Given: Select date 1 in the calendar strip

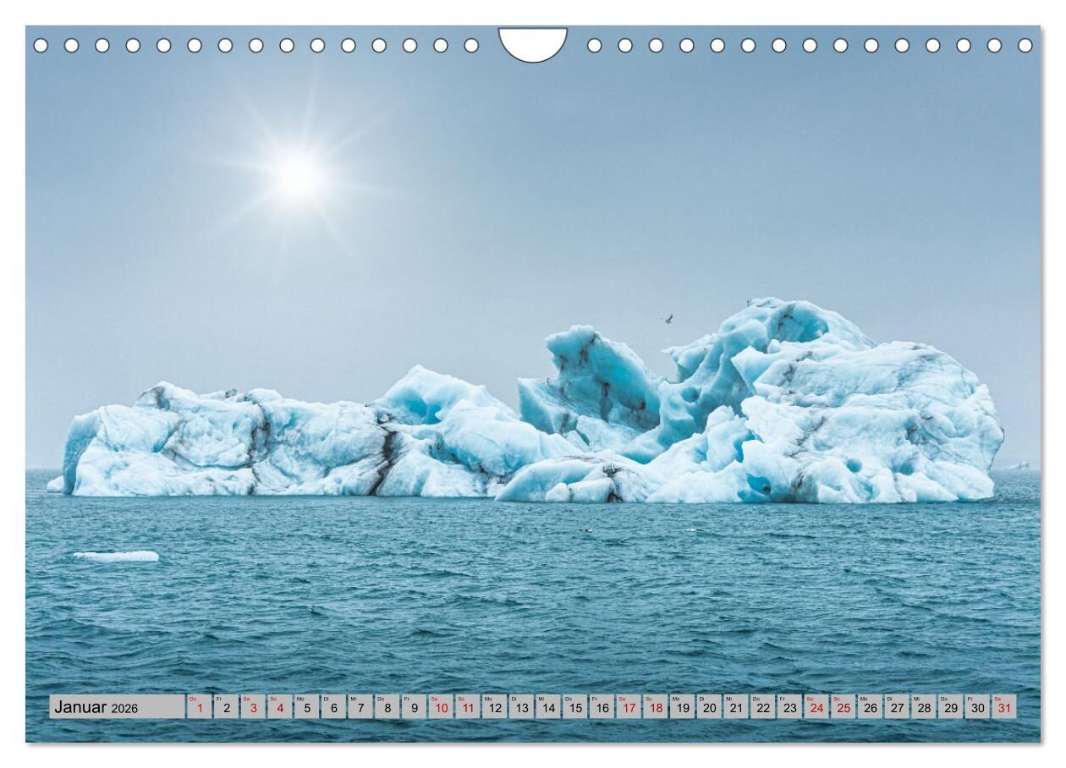Looking at the screenshot, I should 199,707.
